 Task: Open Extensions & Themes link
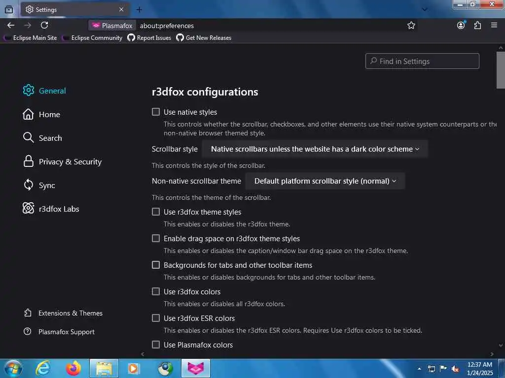[64, 313]
